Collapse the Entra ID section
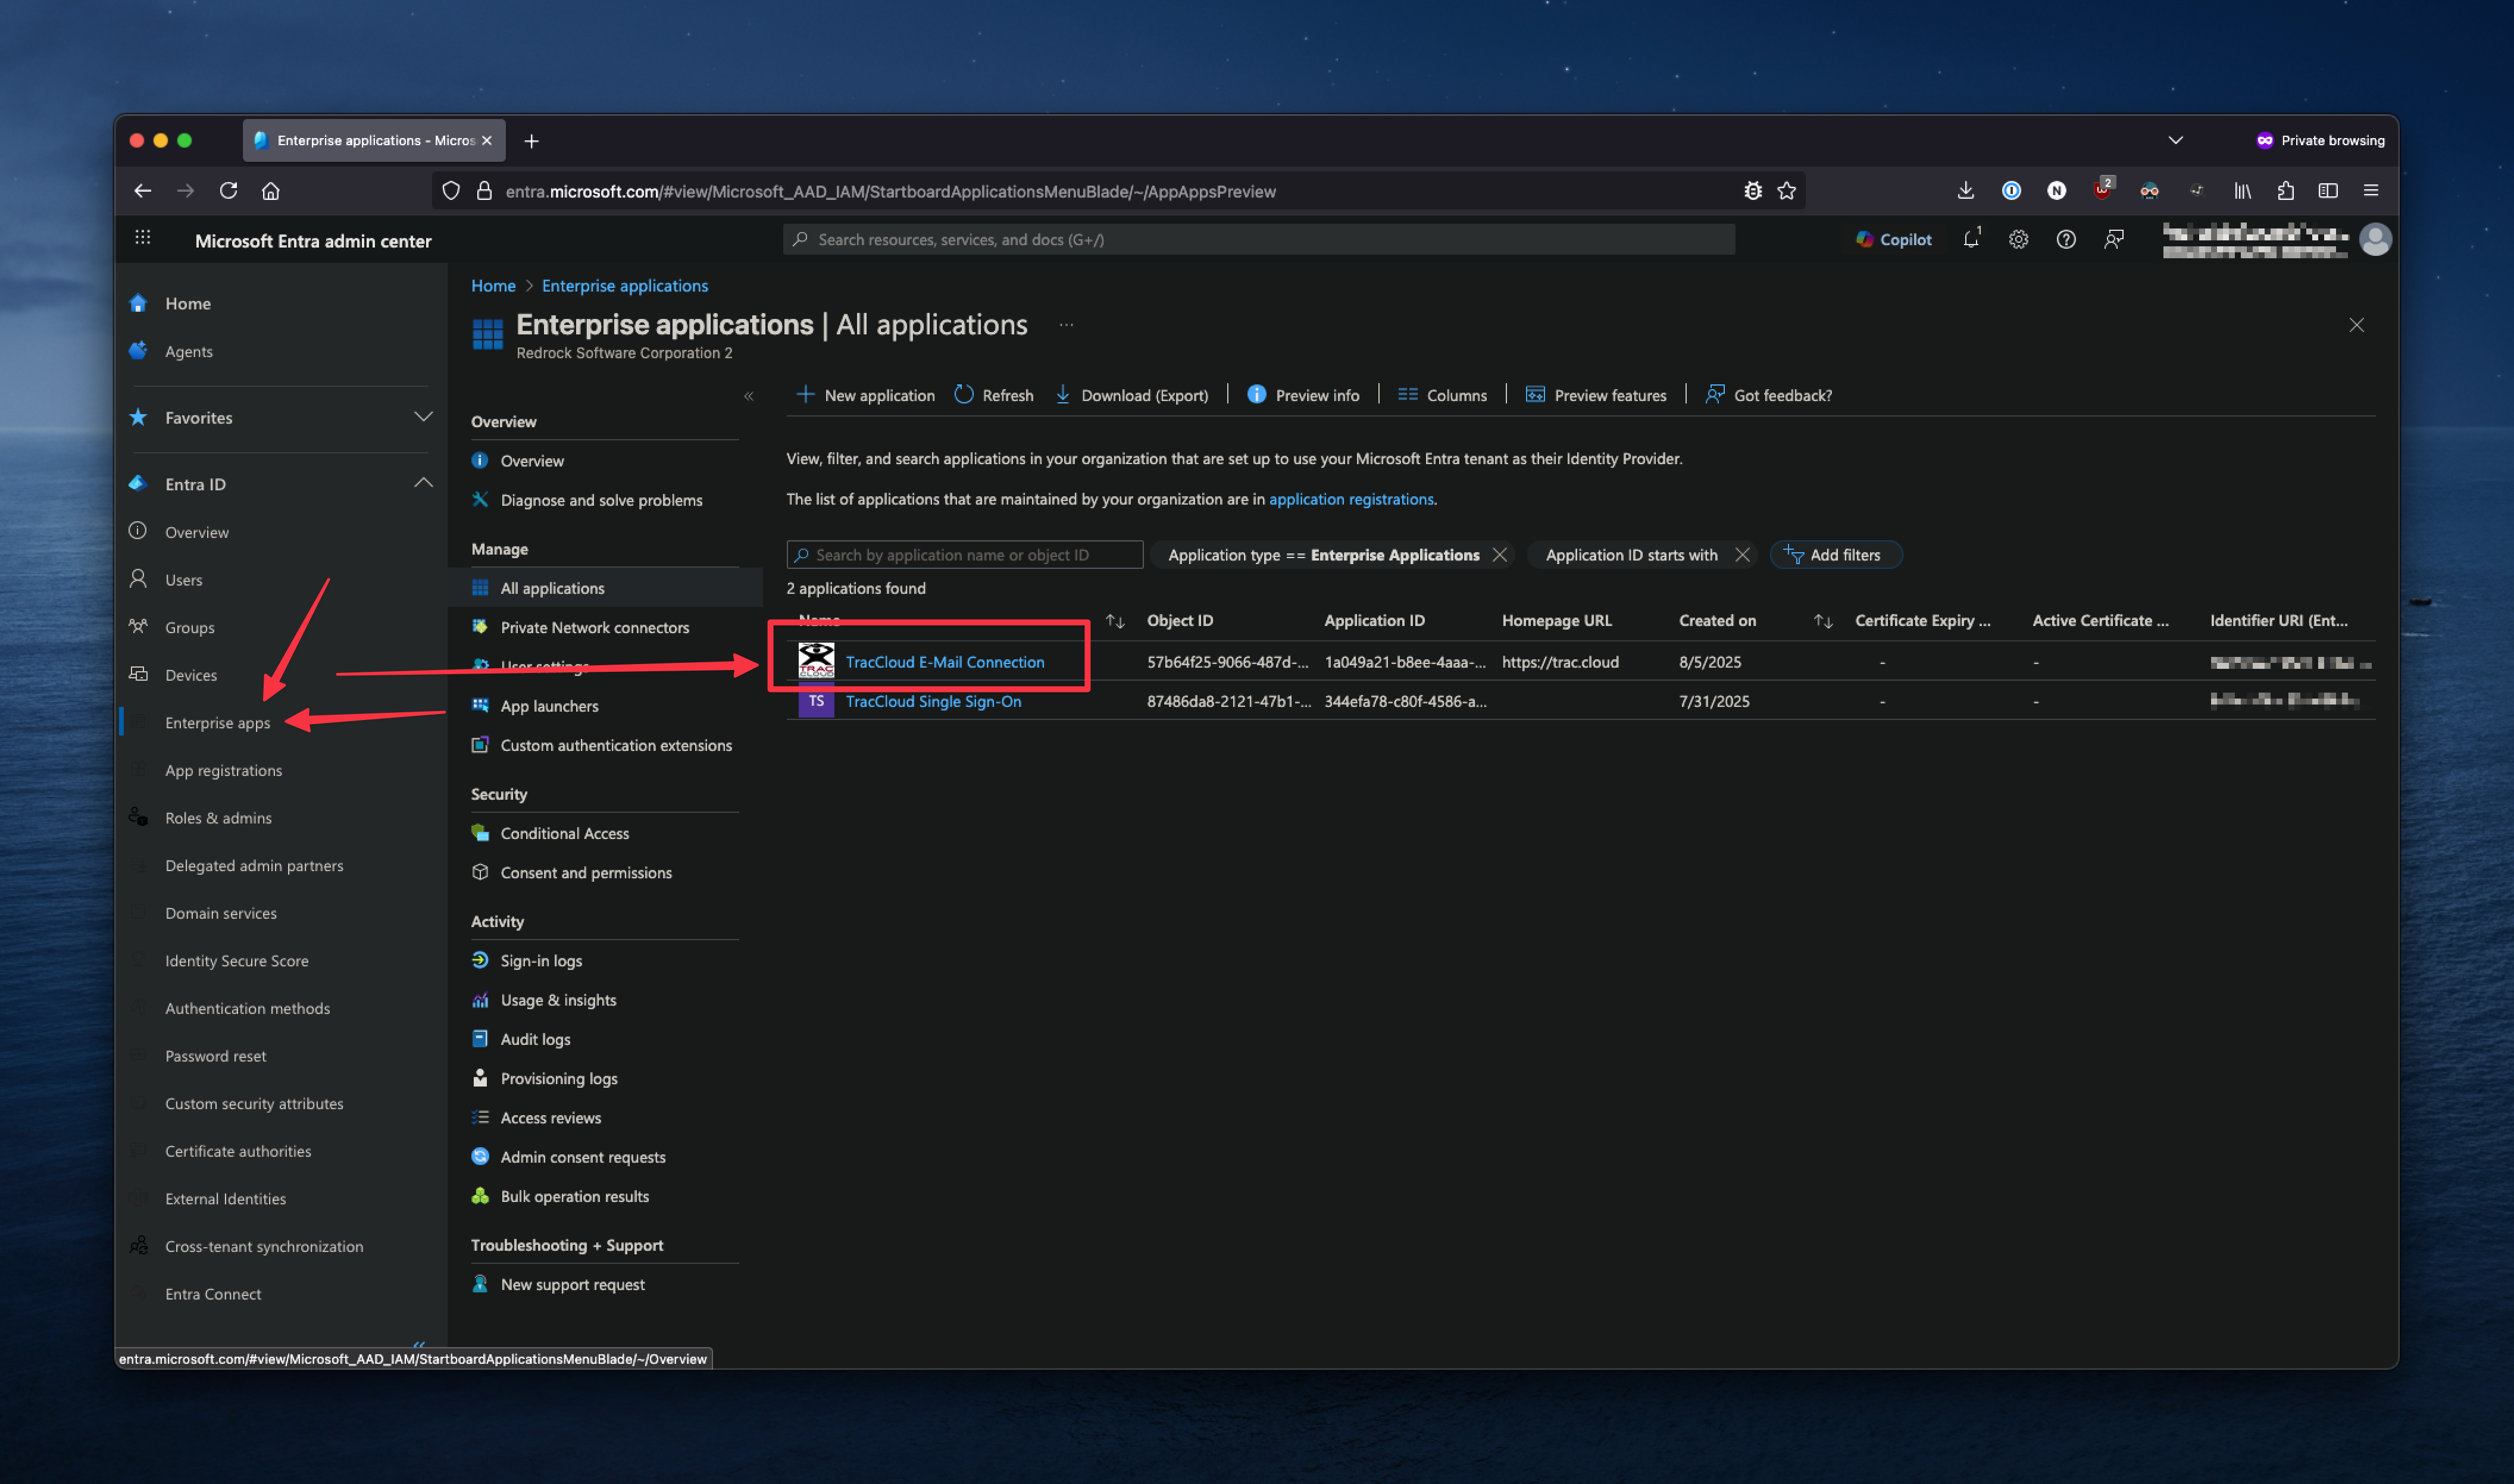 (423, 484)
